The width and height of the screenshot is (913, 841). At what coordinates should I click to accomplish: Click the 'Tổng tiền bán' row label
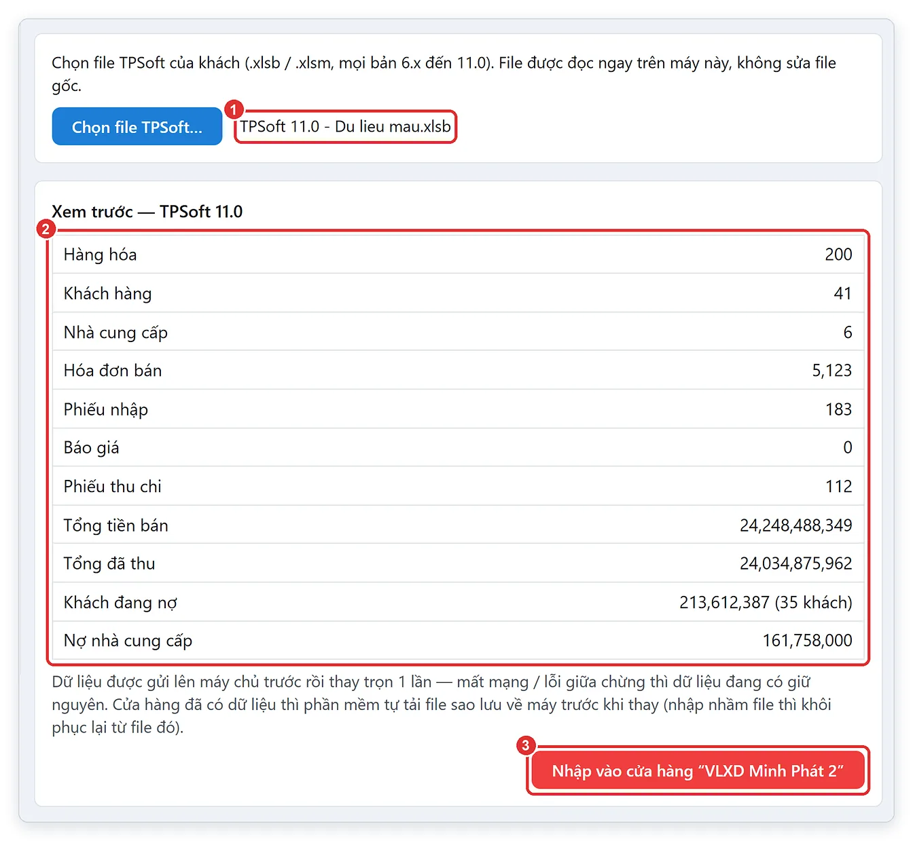click(x=116, y=525)
